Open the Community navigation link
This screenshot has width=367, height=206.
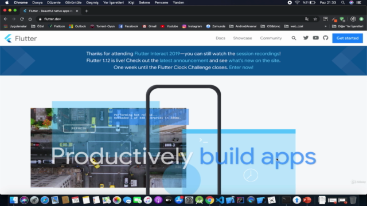[271, 38]
